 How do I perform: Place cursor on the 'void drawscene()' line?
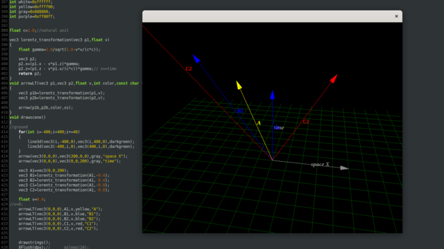click(28, 117)
